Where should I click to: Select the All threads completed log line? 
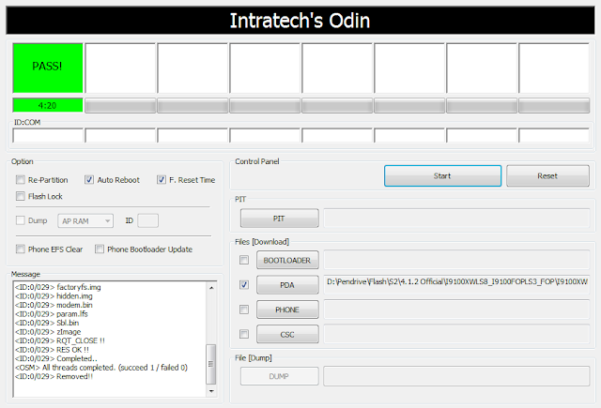(x=101, y=368)
